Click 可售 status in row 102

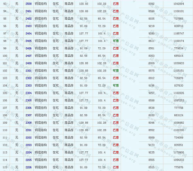click(x=116, y=71)
